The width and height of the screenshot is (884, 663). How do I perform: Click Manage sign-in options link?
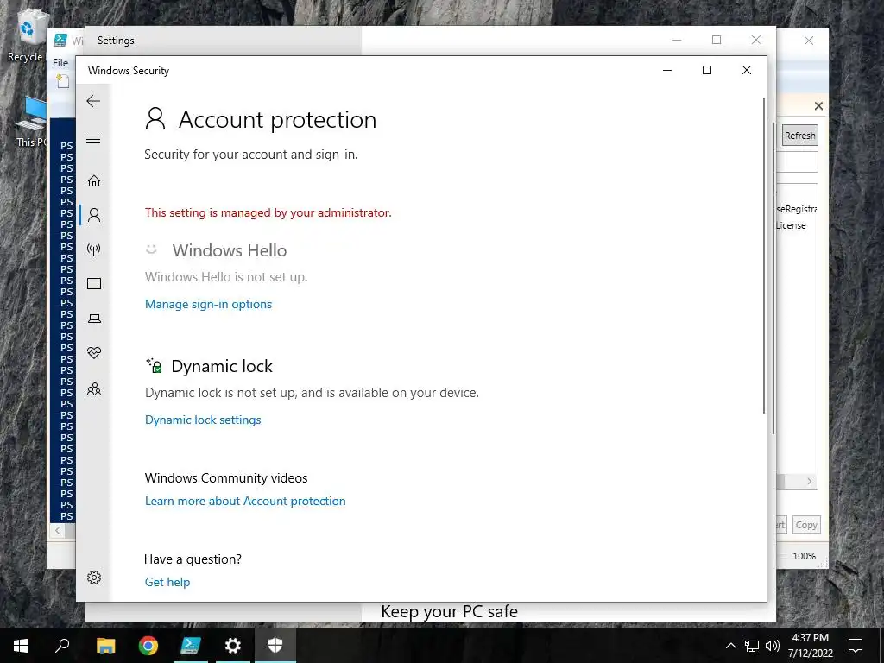(208, 304)
